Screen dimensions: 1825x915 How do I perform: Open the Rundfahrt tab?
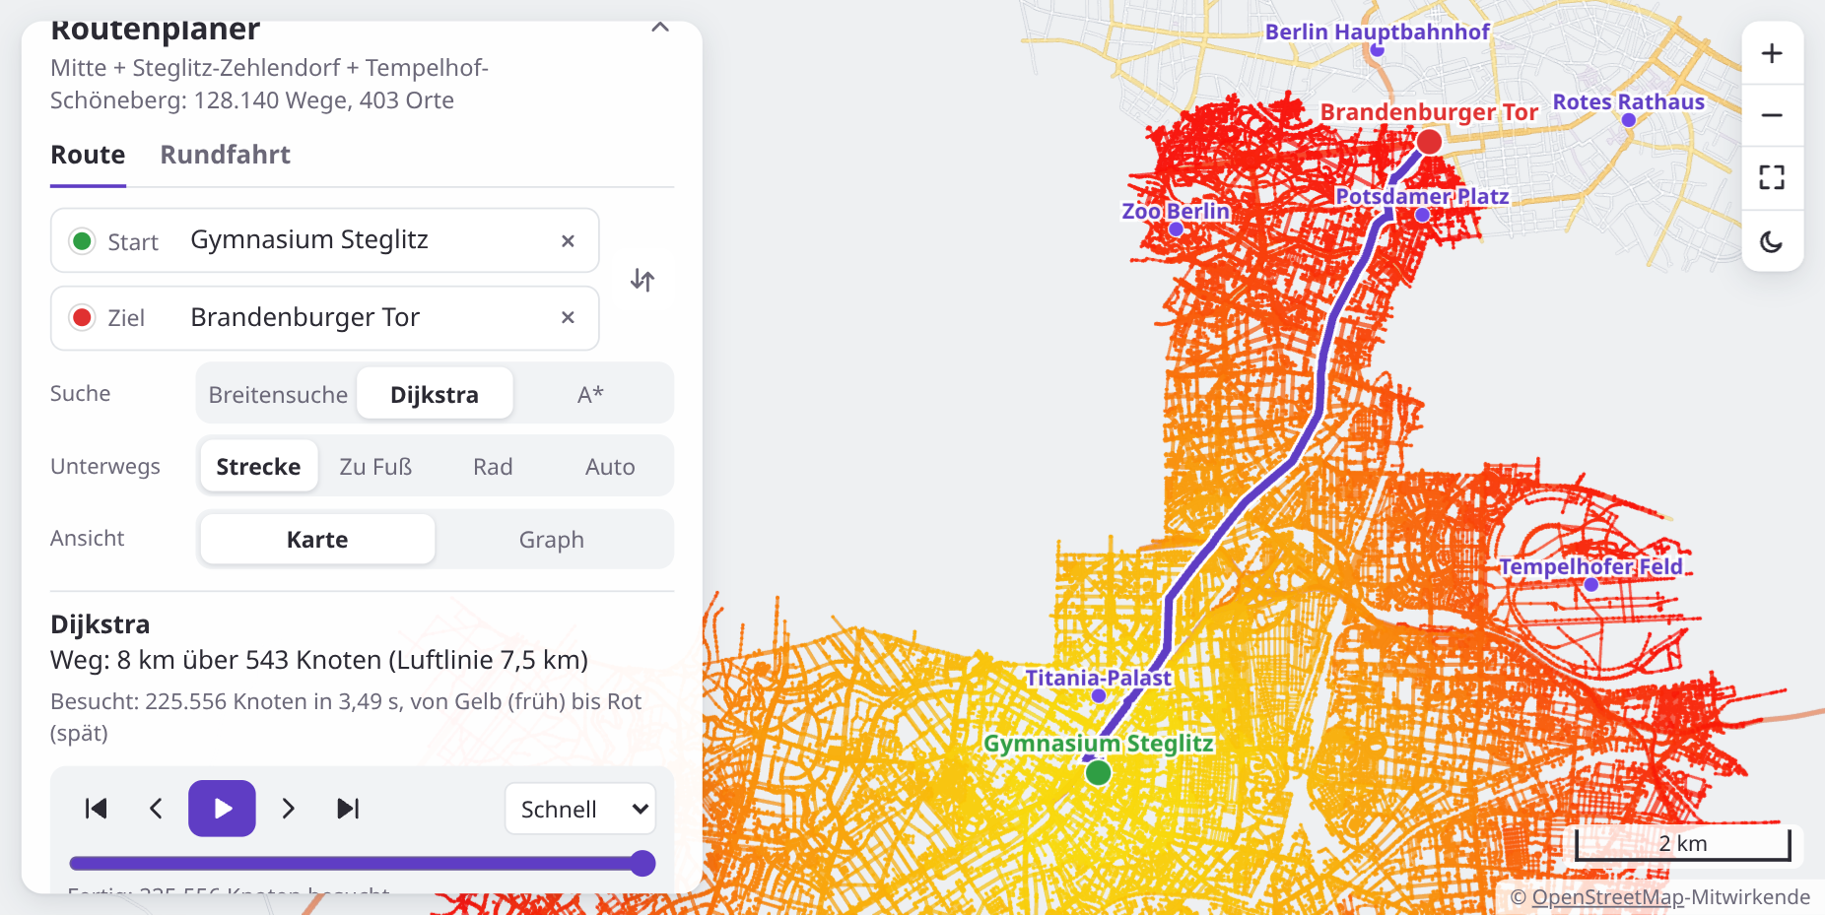click(225, 156)
